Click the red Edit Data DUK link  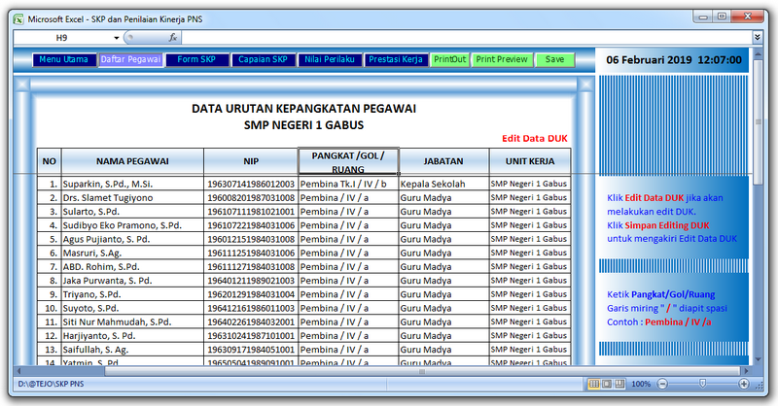pos(534,138)
